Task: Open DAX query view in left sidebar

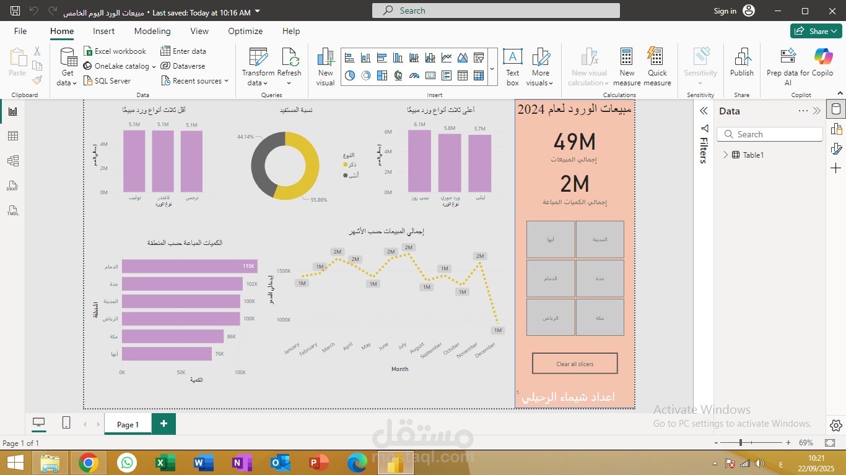Action: (x=12, y=186)
